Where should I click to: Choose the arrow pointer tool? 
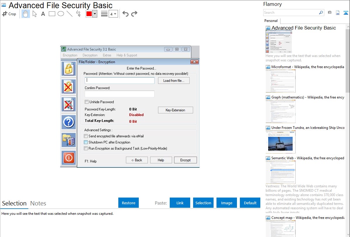[34, 14]
